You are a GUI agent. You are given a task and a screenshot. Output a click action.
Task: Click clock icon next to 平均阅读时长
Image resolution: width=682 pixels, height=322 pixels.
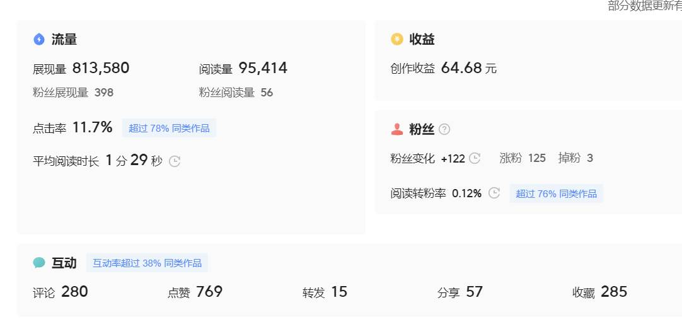point(175,161)
